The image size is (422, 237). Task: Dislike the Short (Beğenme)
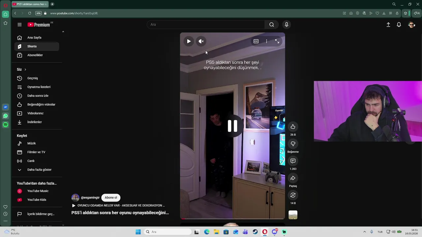click(293, 144)
